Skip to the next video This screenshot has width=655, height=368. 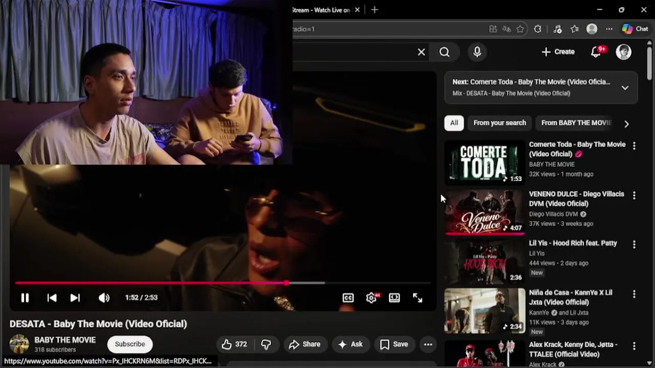75,297
